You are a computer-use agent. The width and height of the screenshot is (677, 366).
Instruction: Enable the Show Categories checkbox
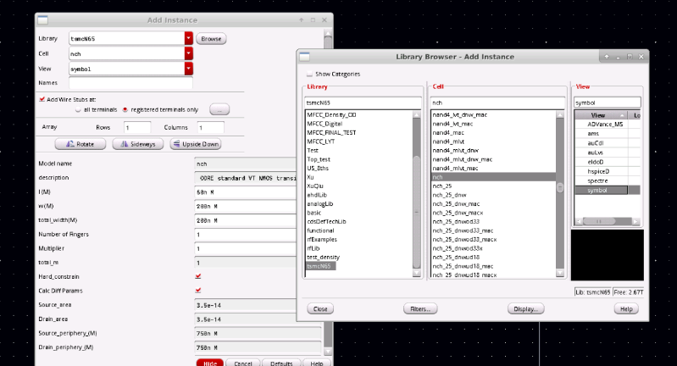click(x=308, y=74)
